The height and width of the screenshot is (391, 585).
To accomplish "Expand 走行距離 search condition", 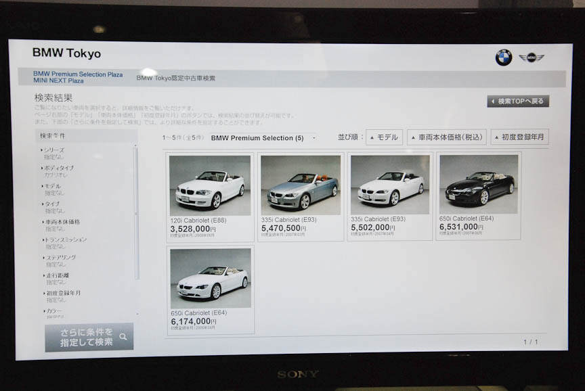I will 56,275.
